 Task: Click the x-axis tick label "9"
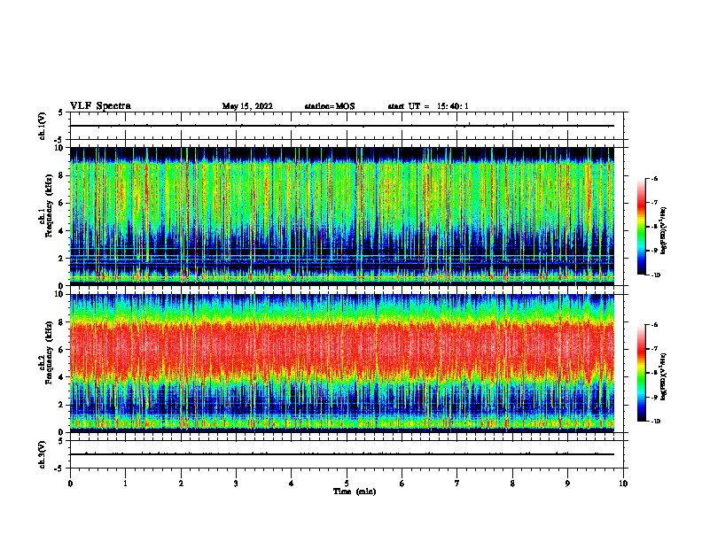[567, 484]
